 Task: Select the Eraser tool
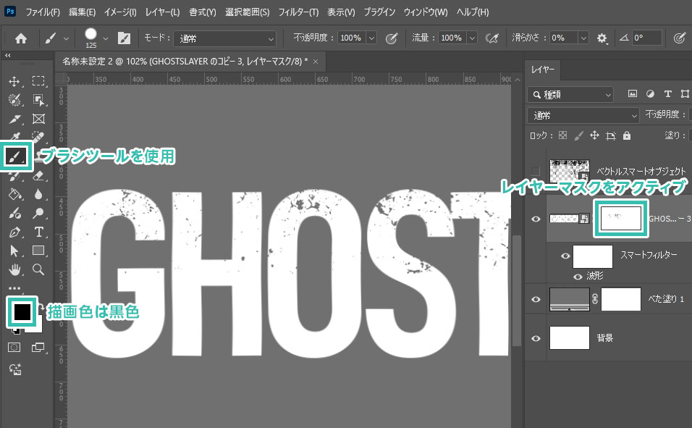click(x=38, y=175)
